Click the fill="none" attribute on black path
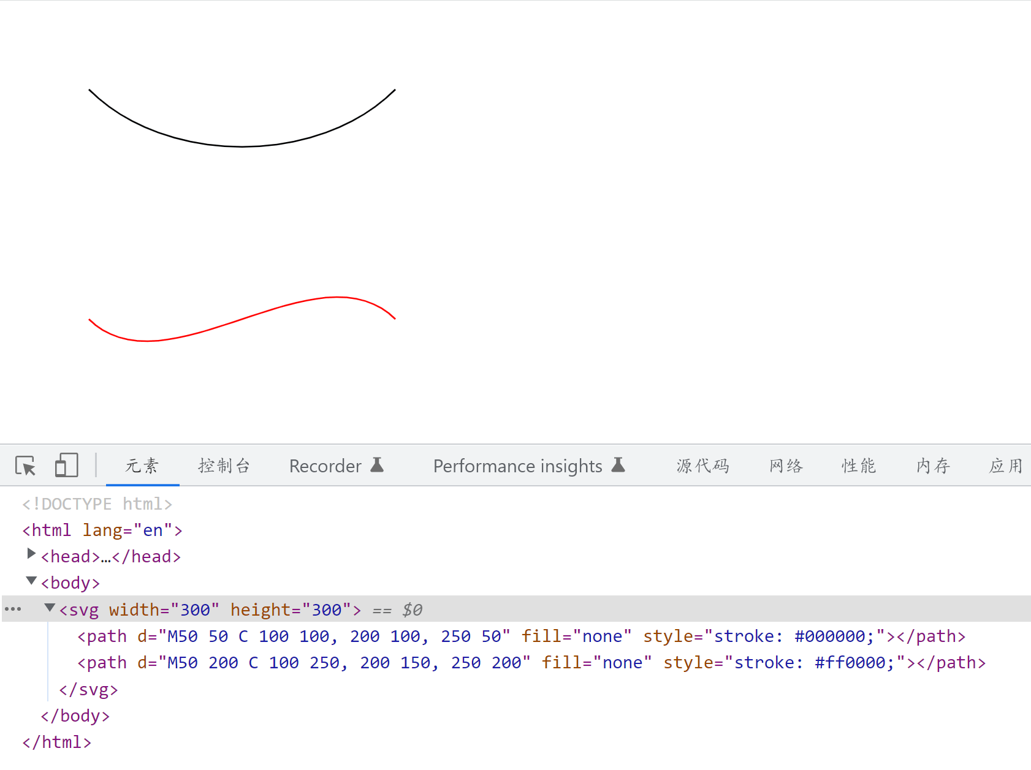This screenshot has height=770, width=1031. [x=576, y=636]
